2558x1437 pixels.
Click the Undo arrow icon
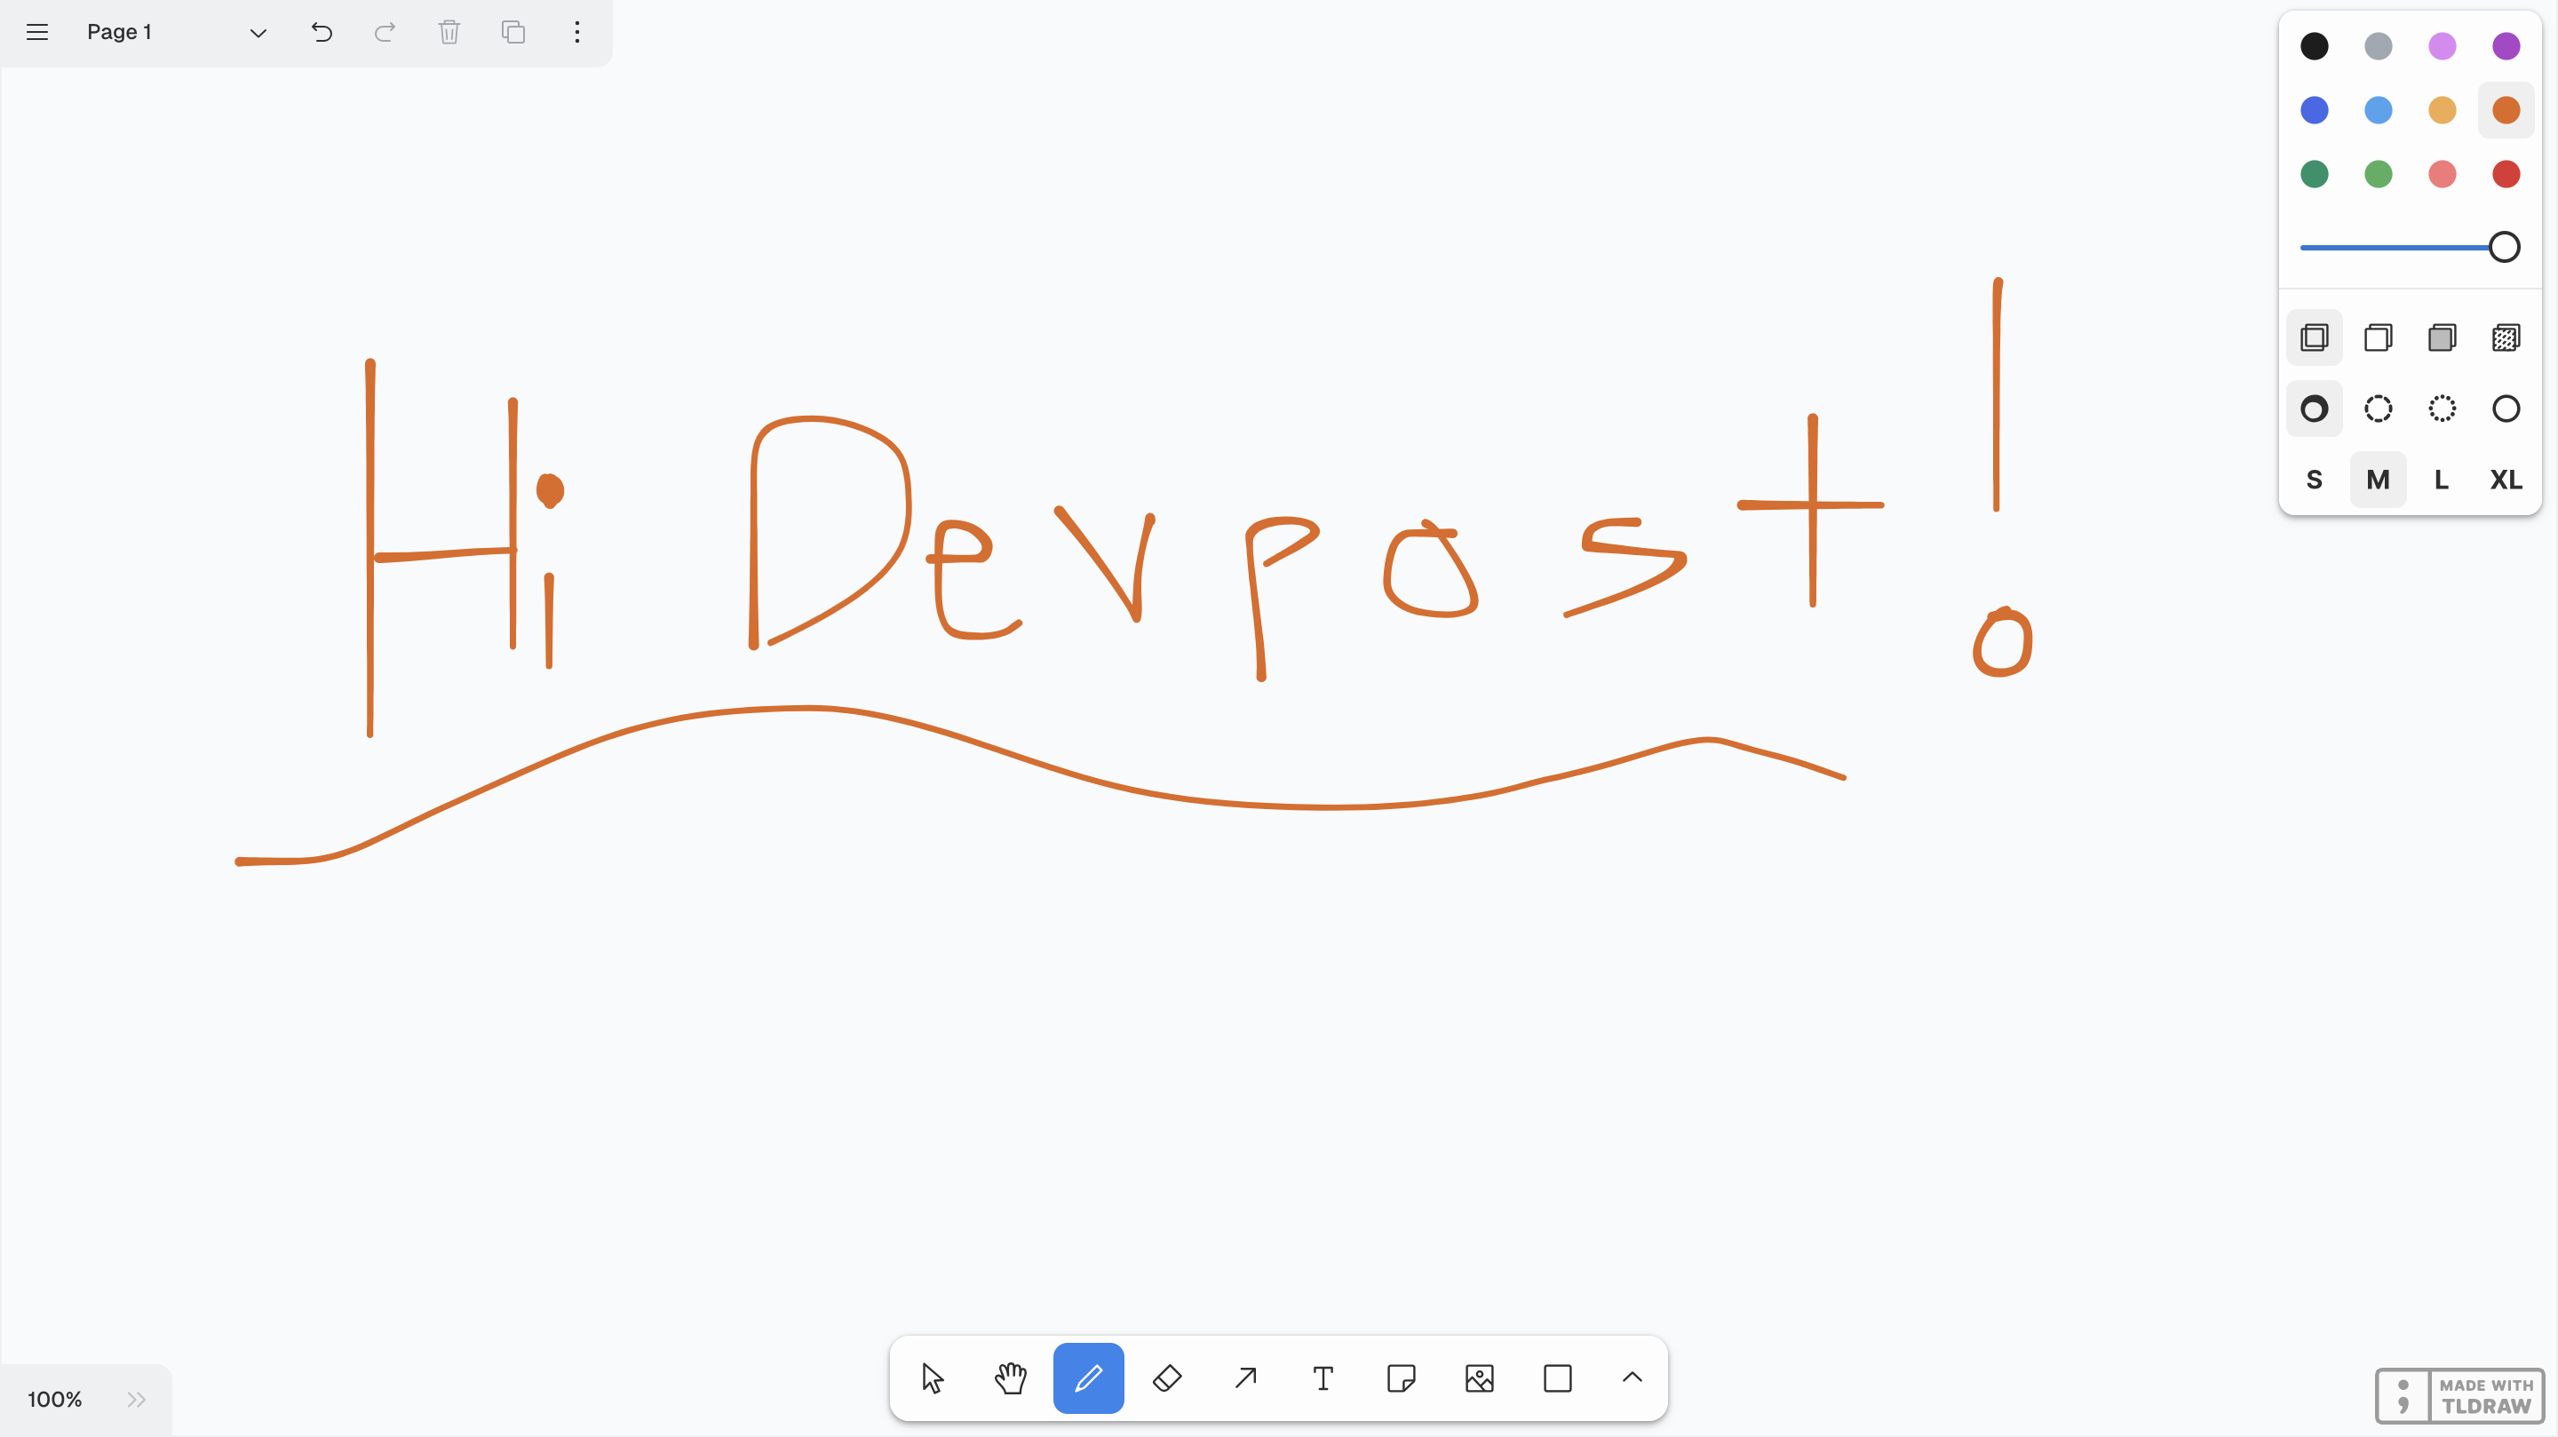(x=322, y=33)
